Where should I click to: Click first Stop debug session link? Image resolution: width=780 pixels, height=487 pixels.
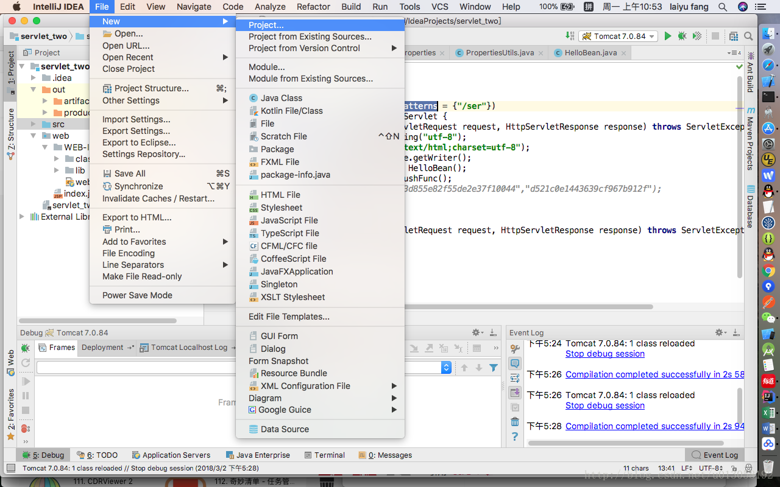(604, 354)
